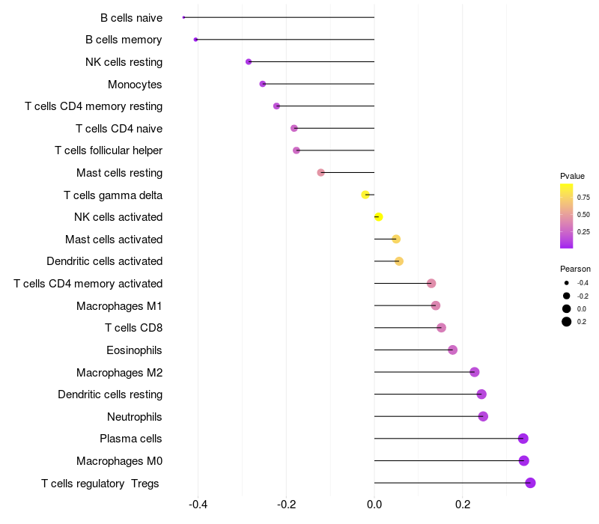Viewport: 599px width, 524px height.
Task: Click the -0.4 x-axis tick label
Action: (x=198, y=504)
